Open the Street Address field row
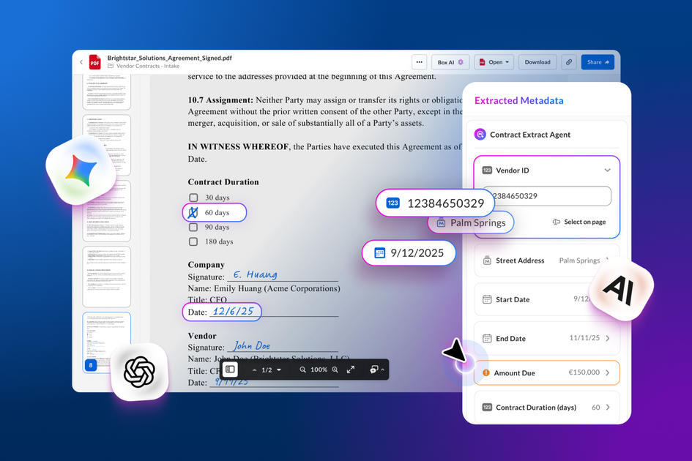Image resolution: width=692 pixels, height=461 pixels. [547, 261]
